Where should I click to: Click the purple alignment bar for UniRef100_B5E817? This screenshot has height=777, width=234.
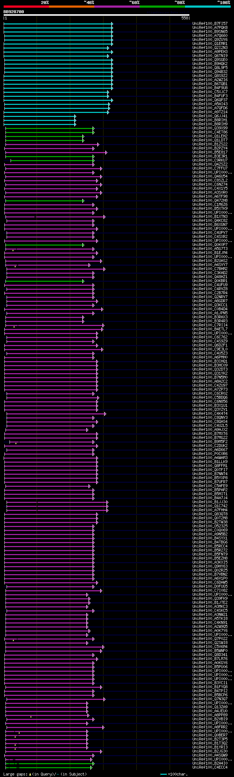56,152
